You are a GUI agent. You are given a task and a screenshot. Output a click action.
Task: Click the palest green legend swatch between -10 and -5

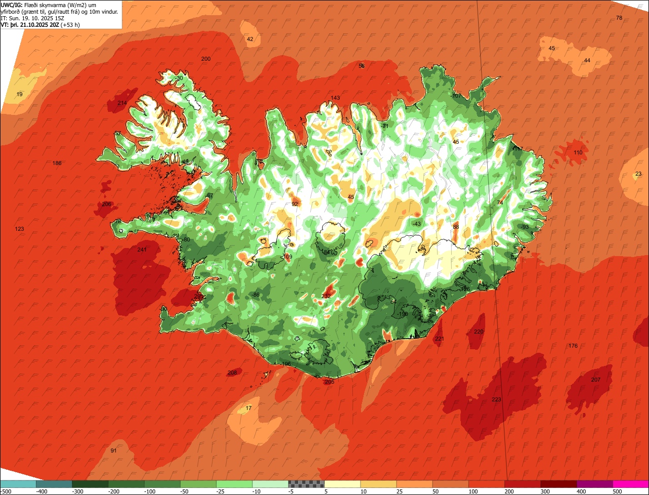[x=270, y=484]
